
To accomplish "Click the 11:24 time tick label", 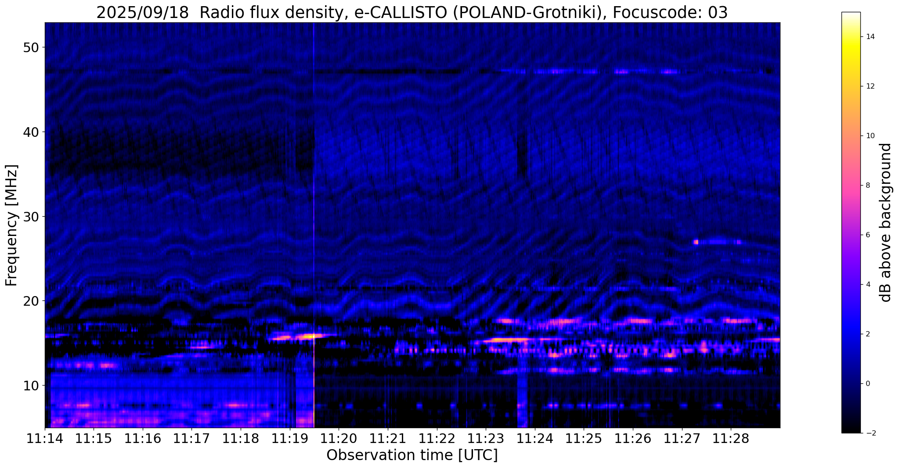I will [x=534, y=439].
